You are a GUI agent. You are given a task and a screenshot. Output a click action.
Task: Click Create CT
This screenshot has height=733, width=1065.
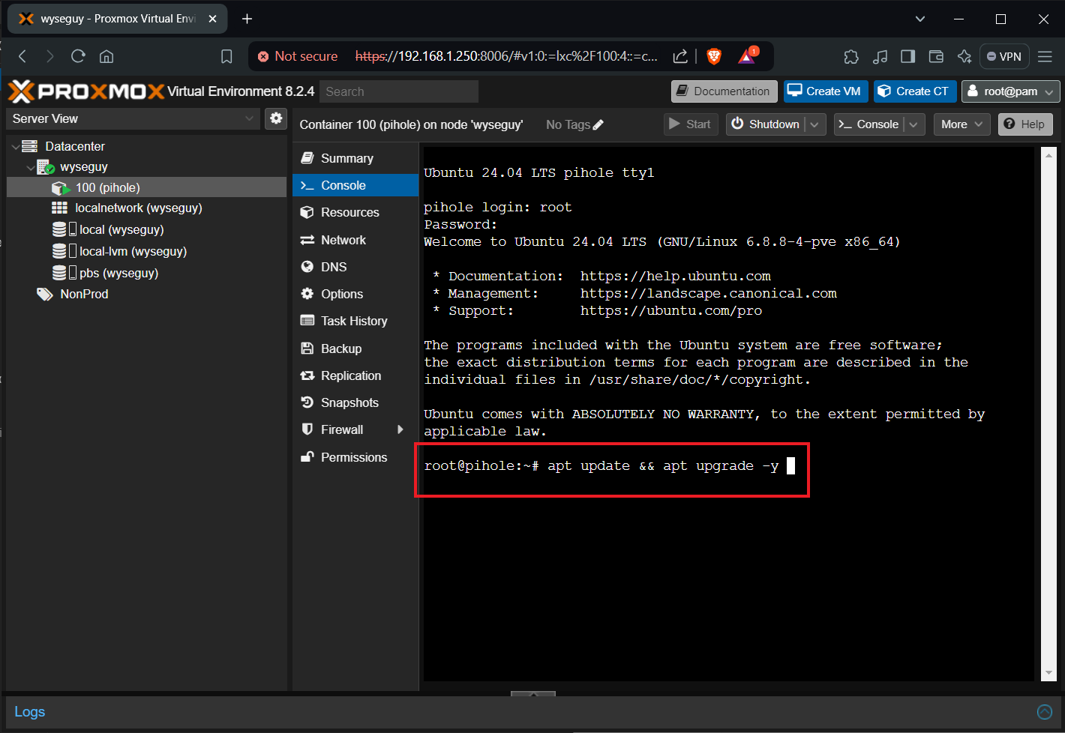point(915,91)
